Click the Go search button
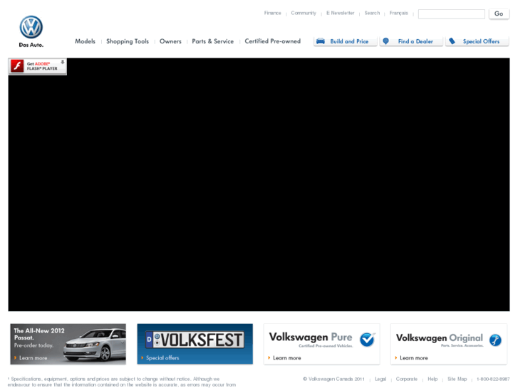This screenshot has width=518, height=388. click(x=499, y=14)
